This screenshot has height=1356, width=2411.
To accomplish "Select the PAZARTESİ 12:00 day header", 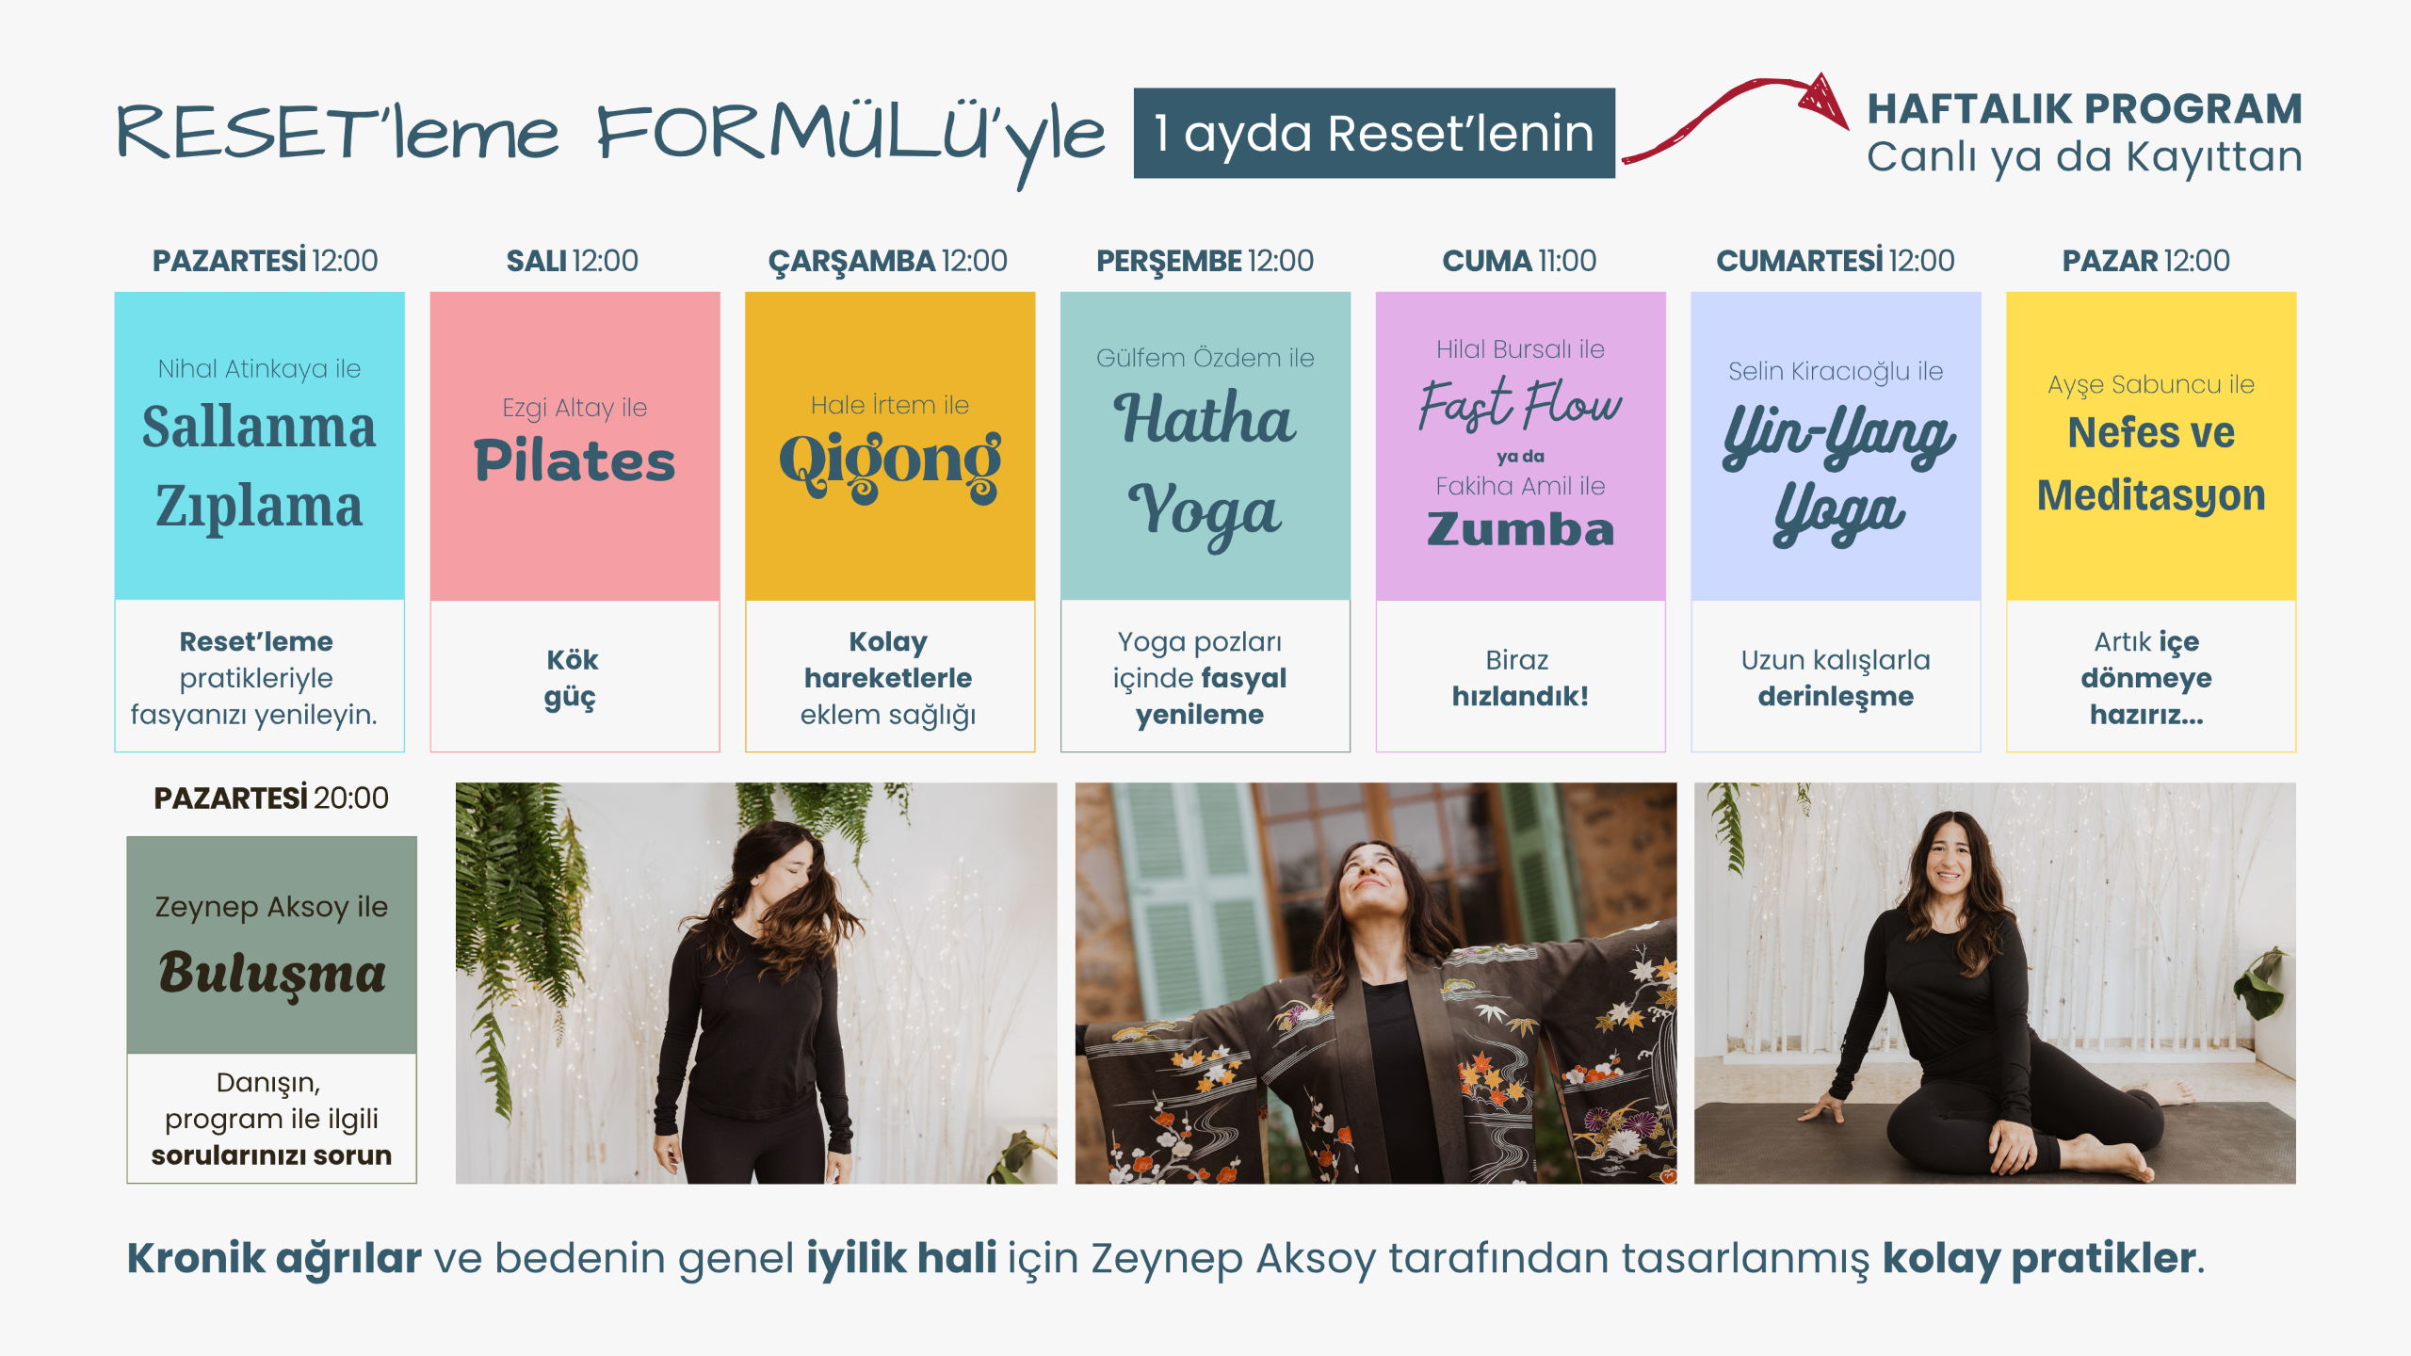I will point(265,261).
